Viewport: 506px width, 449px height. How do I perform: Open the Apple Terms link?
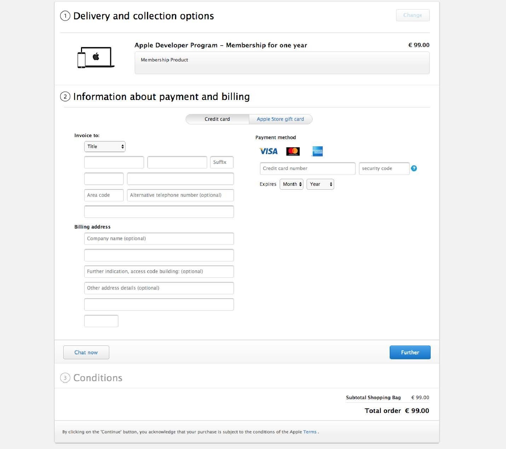[x=309, y=432]
